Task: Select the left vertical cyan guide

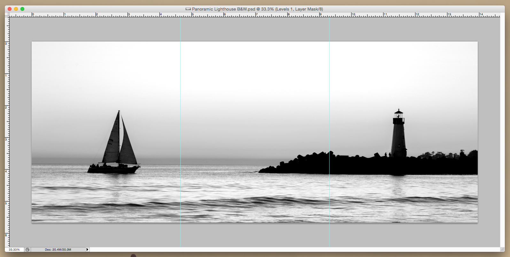Action: point(181,132)
